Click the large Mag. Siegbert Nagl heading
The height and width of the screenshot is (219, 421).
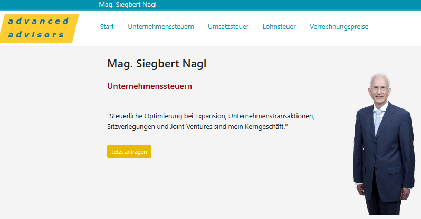[x=157, y=64]
